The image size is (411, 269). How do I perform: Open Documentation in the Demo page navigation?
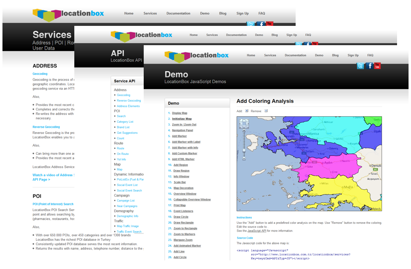[x=295, y=55]
